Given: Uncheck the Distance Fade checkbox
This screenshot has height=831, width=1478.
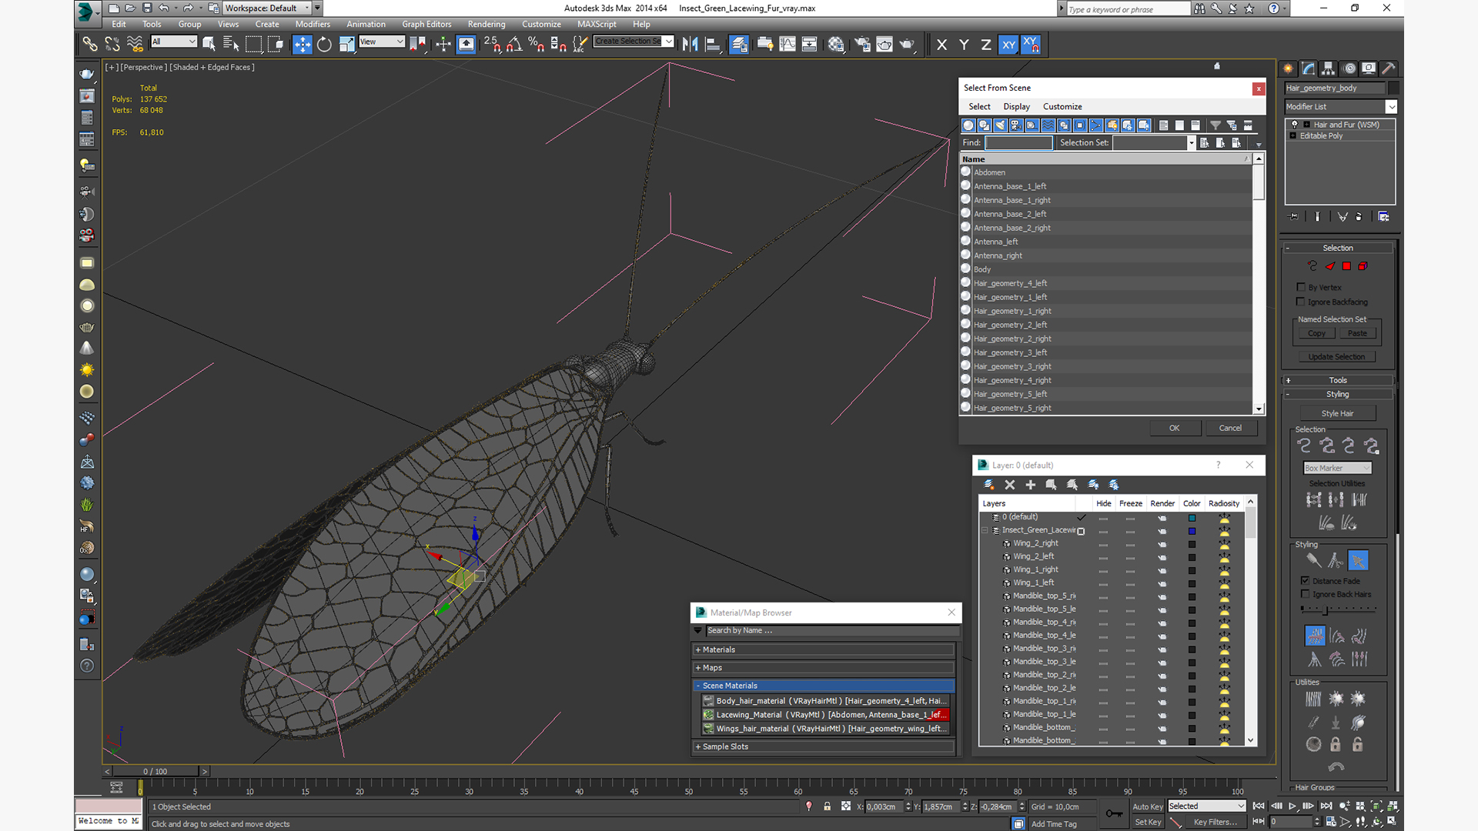Looking at the screenshot, I should (1305, 581).
